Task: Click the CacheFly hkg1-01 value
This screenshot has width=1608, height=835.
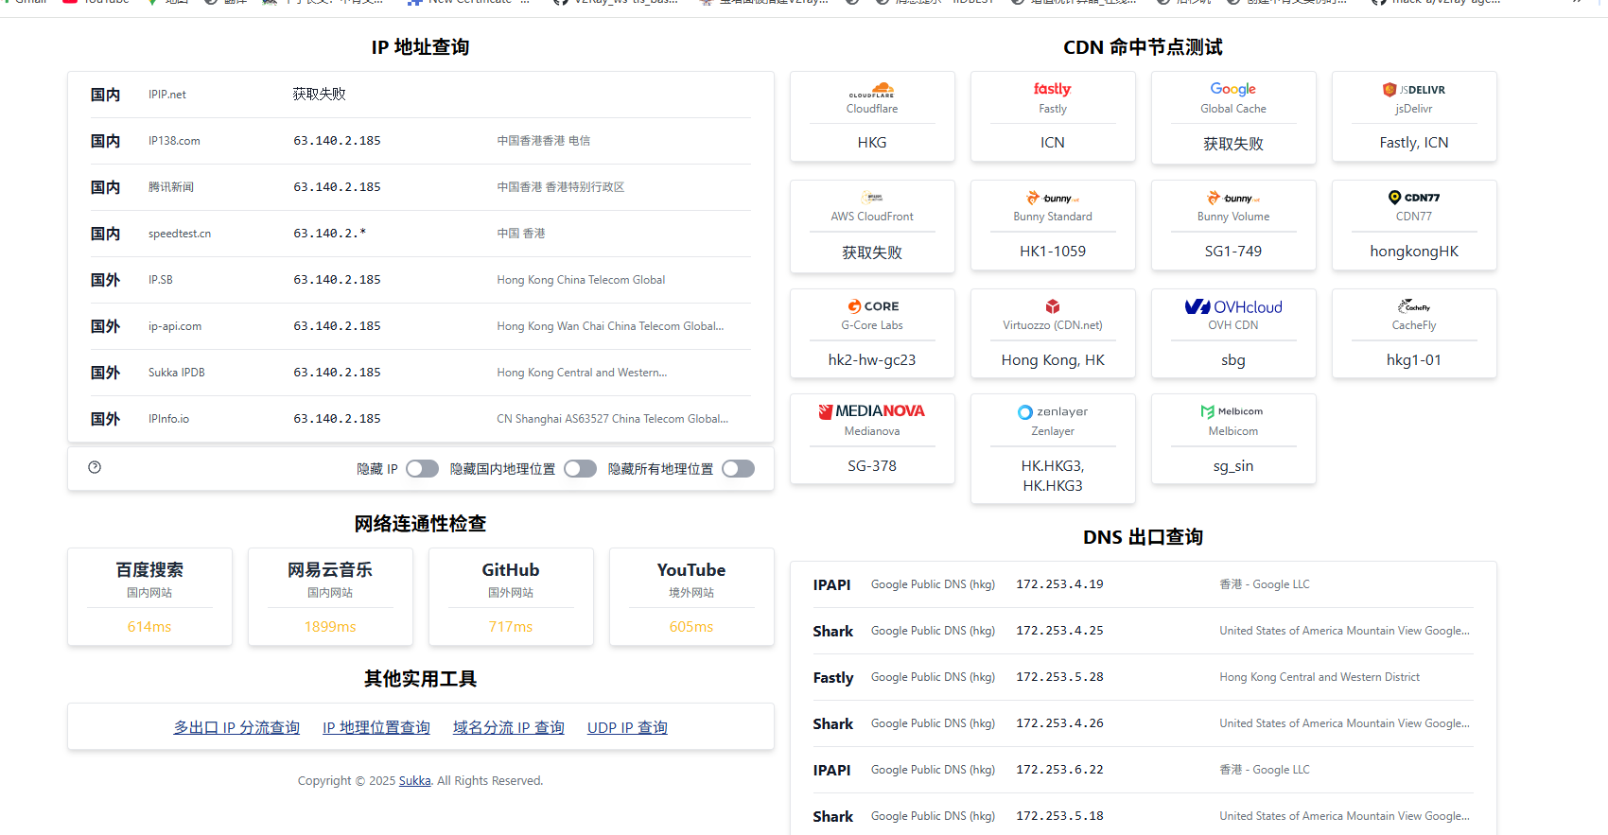Action: (x=1414, y=360)
